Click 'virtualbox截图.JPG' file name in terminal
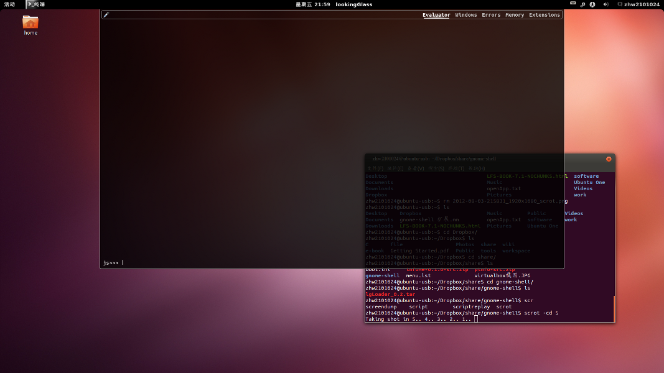The image size is (664, 373). click(x=502, y=275)
